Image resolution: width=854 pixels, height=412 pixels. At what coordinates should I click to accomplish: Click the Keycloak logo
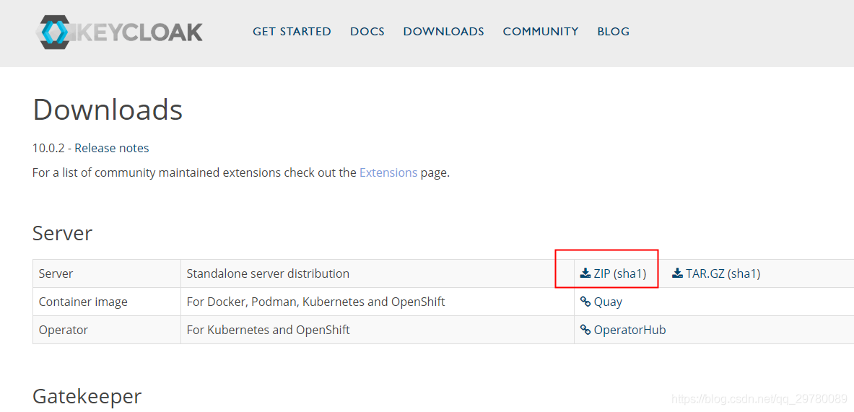point(118,32)
